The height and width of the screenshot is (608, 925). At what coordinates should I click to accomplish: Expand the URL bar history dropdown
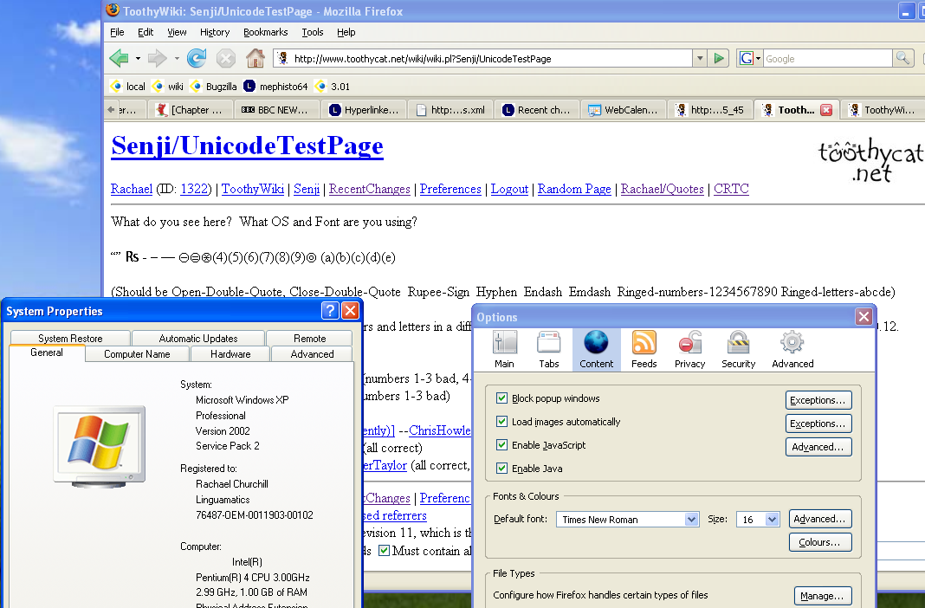700,58
